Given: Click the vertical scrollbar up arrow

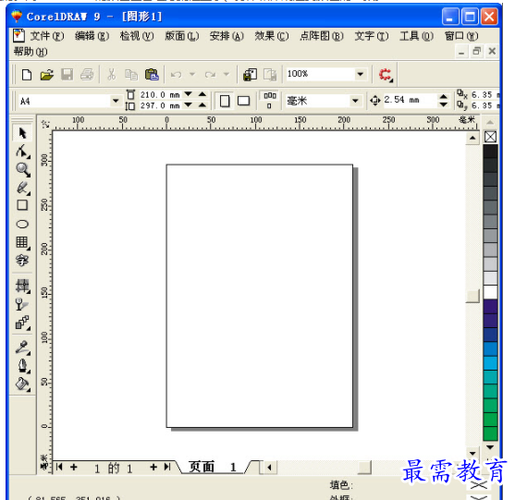Looking at the screenshot, I should pos(472,138).
